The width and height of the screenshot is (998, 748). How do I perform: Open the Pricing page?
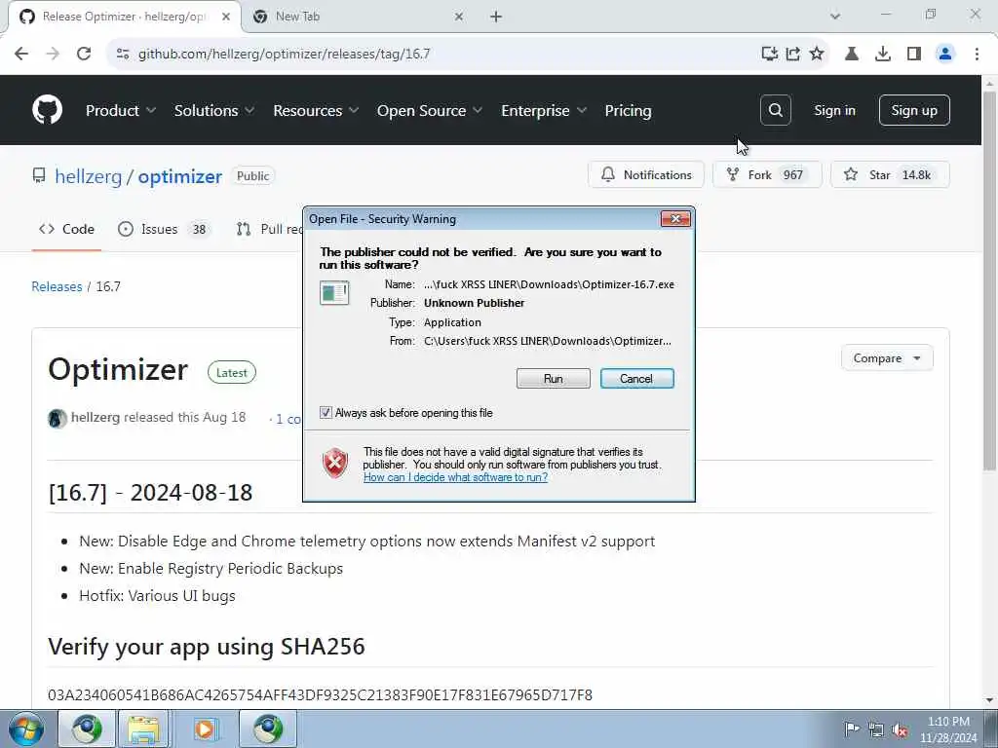pos(629,111)
